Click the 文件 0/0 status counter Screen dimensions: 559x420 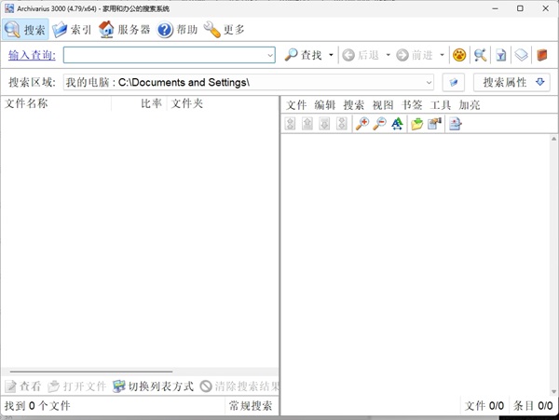point(484,406)
